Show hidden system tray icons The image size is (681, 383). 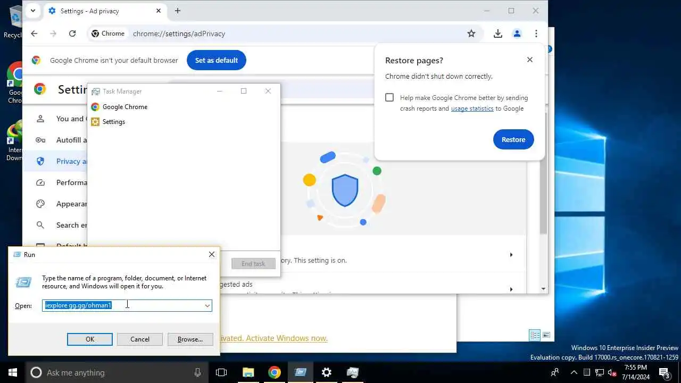(x=574, y=372)
